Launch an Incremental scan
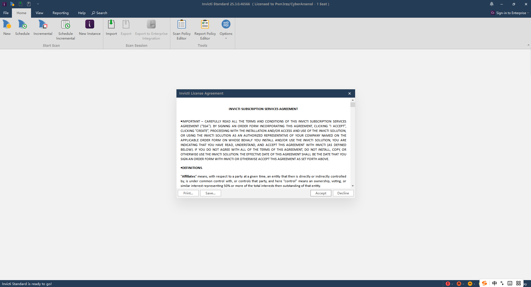531x287 pixels. pyautogui.click(x=43, y=28)
